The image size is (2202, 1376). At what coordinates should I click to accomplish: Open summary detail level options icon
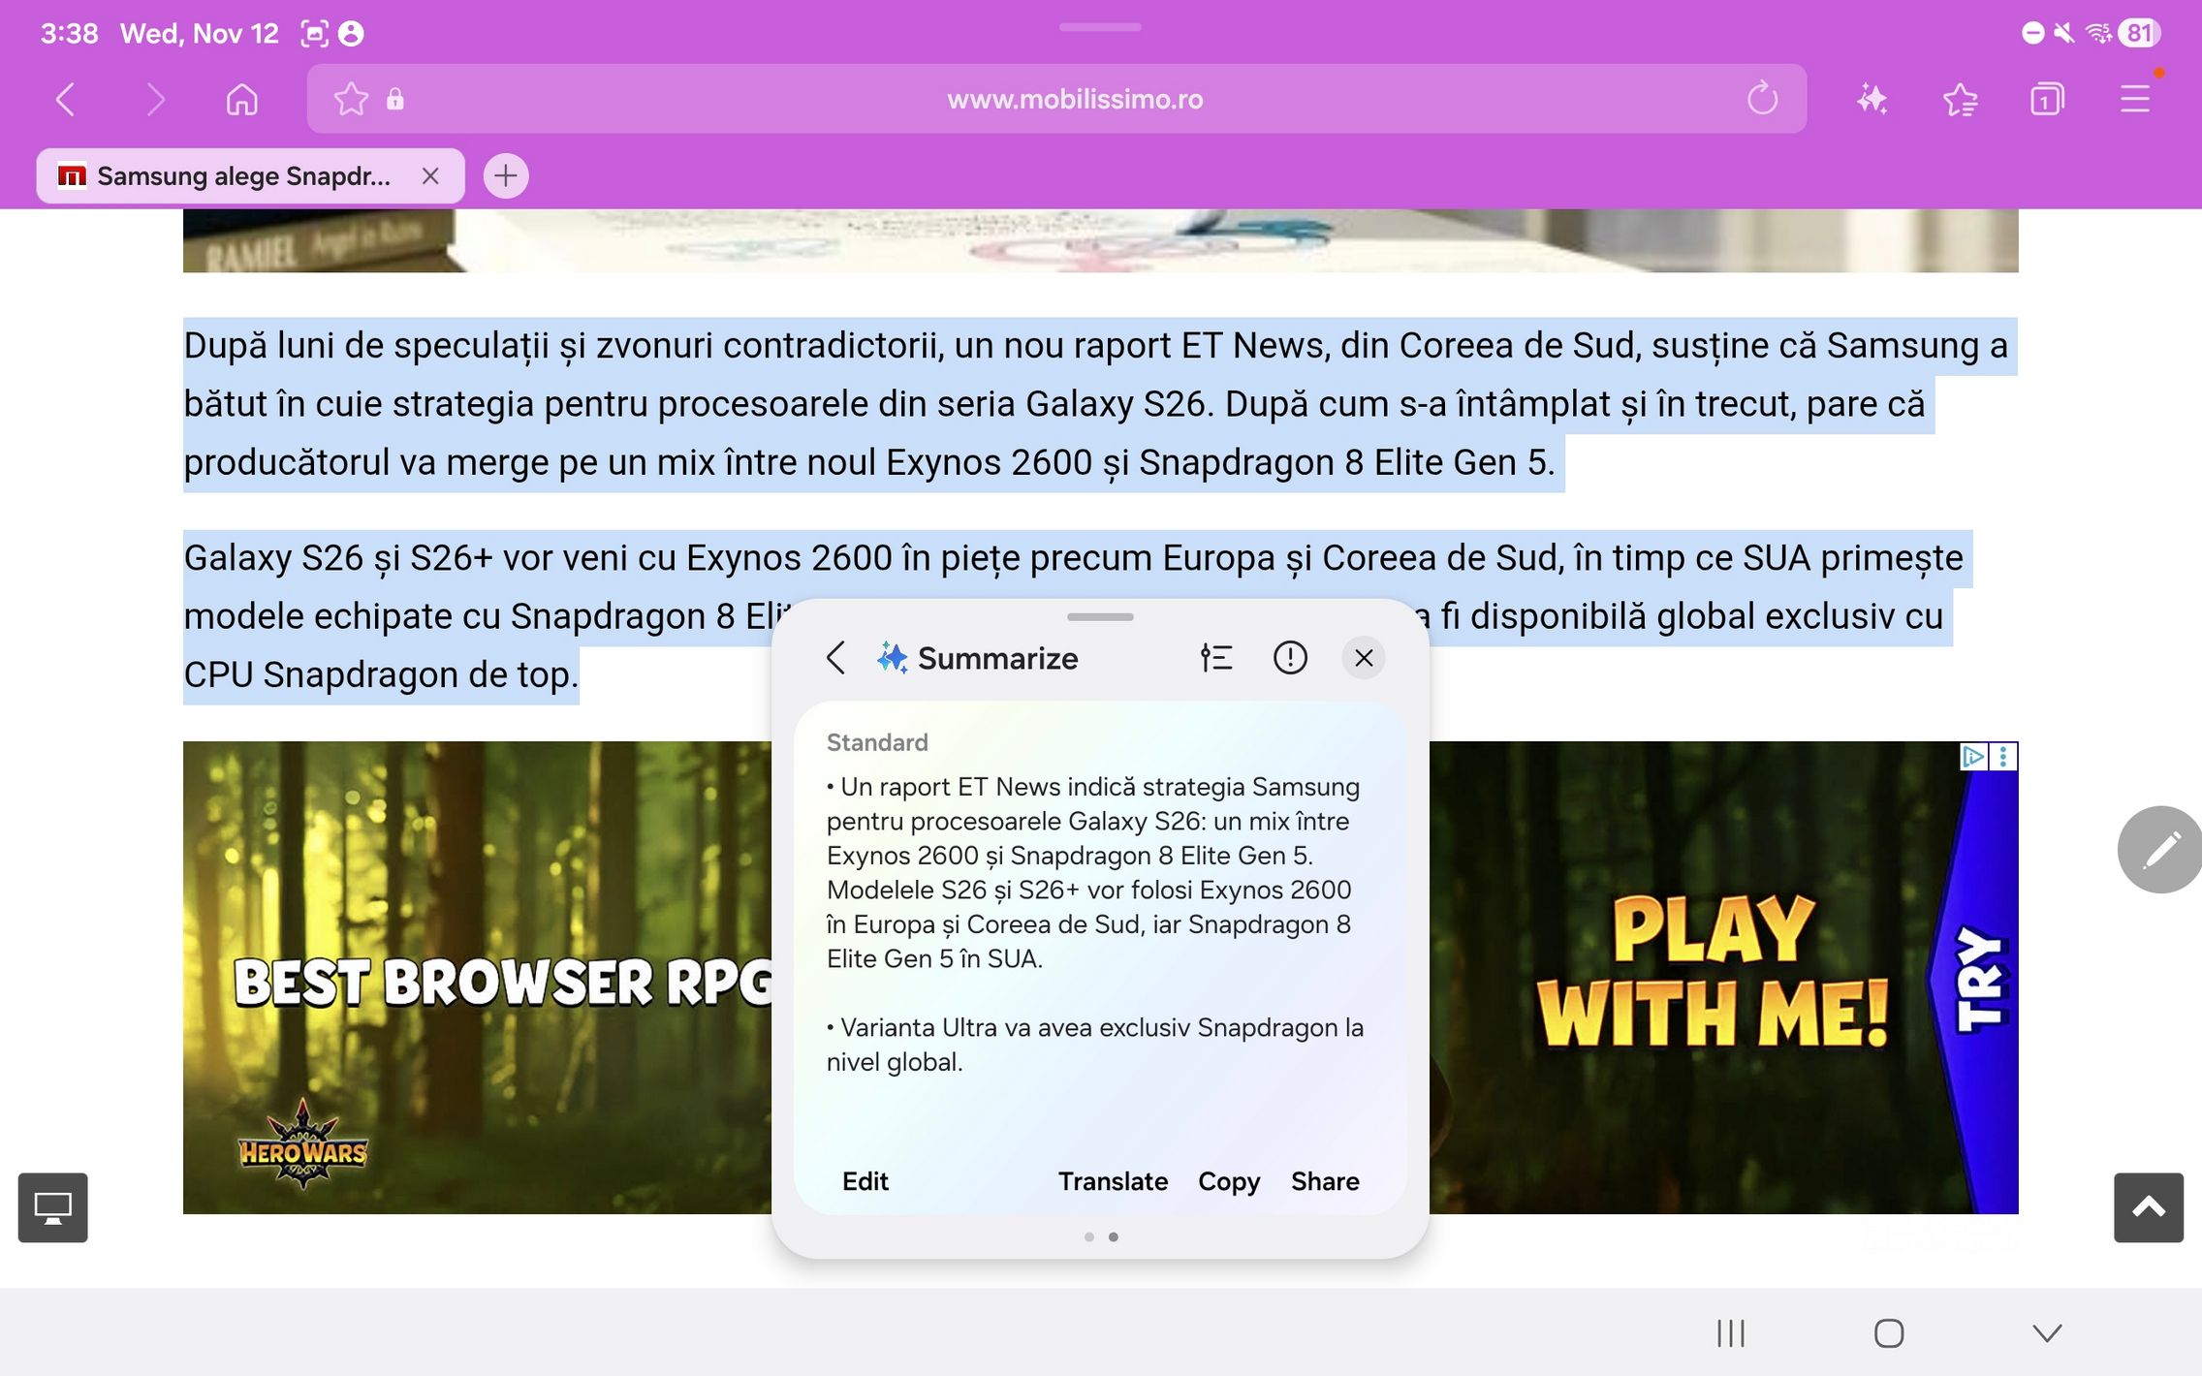1215,658
